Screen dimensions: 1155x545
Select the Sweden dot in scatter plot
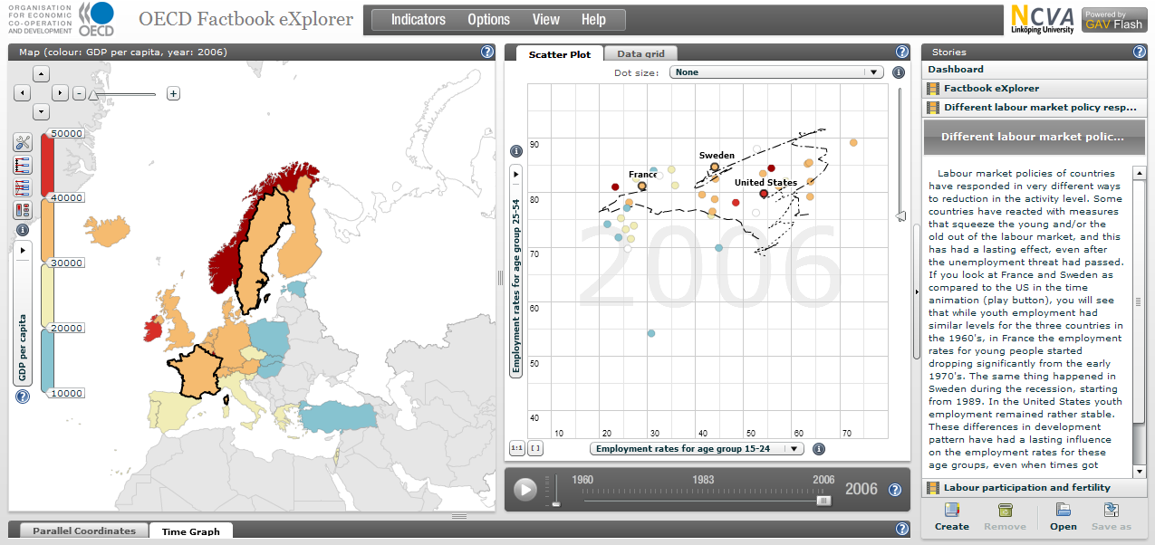pyautogui.click(x=714, y=167)
